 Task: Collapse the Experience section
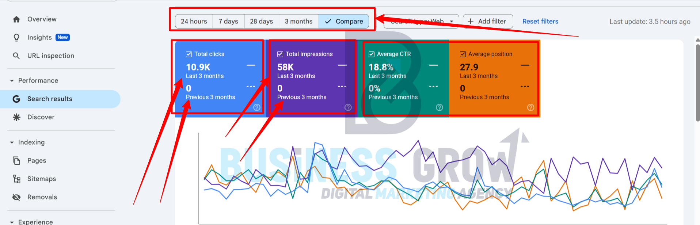[x=12, y=222]
